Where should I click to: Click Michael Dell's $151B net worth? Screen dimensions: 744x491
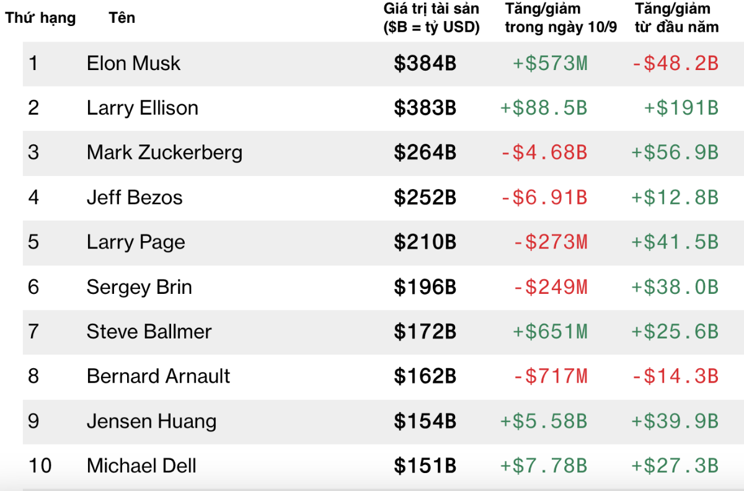pos(425,466)
